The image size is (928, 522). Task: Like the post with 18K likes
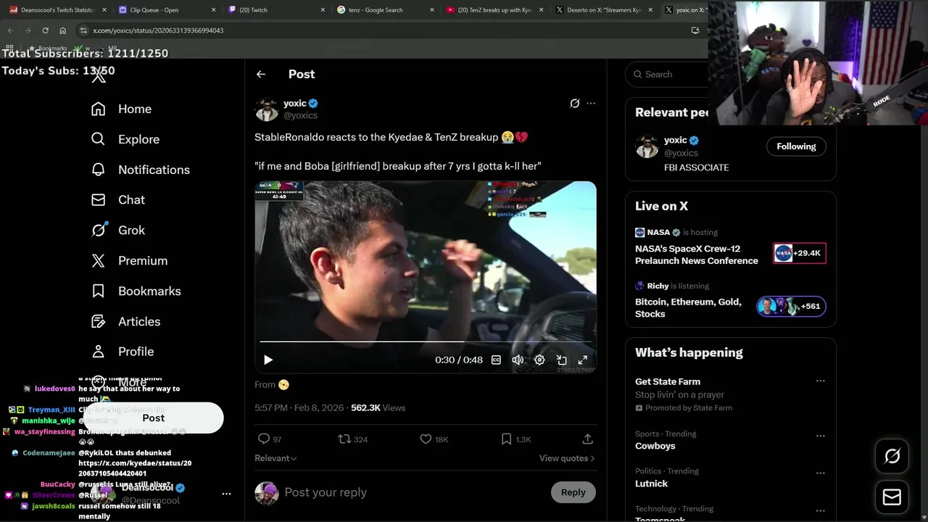(434, 439)
